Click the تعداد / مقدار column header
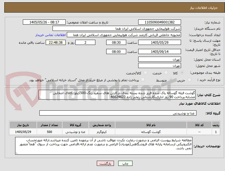Viewport: 225px width, 171px height. pos(49,125)
